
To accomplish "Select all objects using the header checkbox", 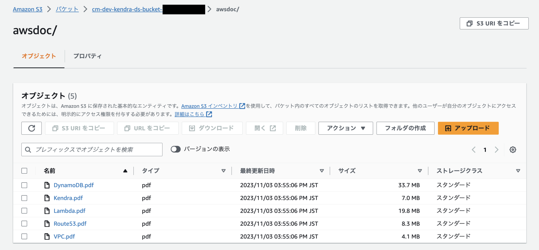I will 24,171.
